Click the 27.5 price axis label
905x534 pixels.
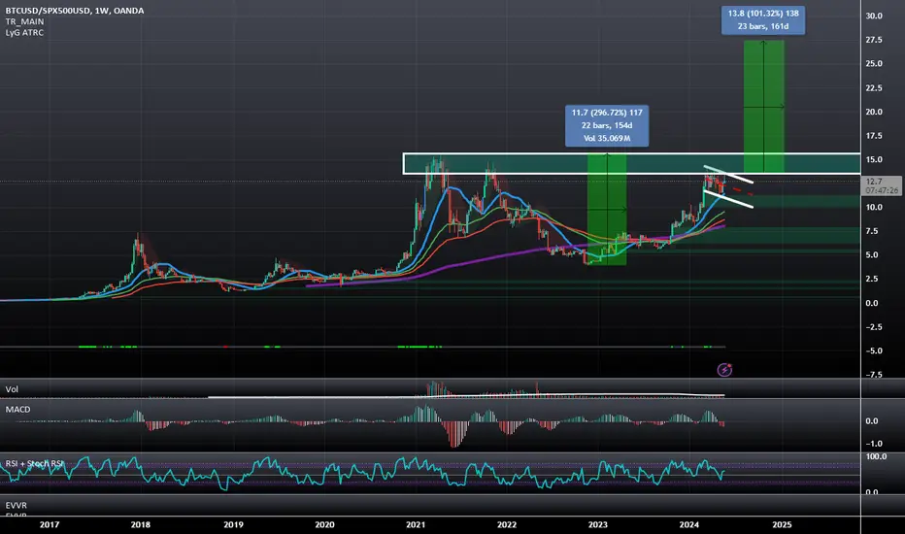(874, 40)
